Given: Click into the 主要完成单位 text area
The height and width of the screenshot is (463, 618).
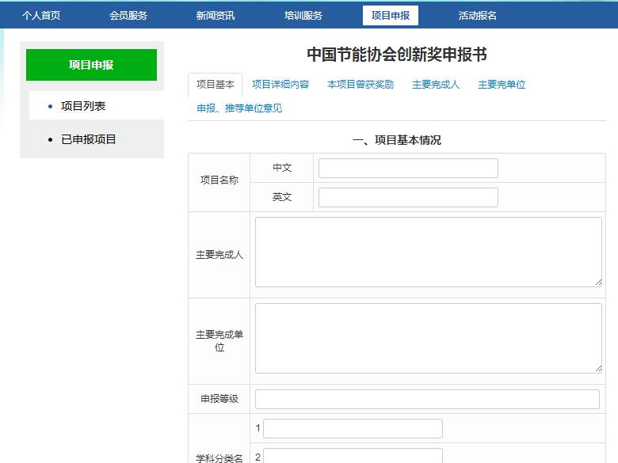Looking at the screenshot, I should (429, 338).
